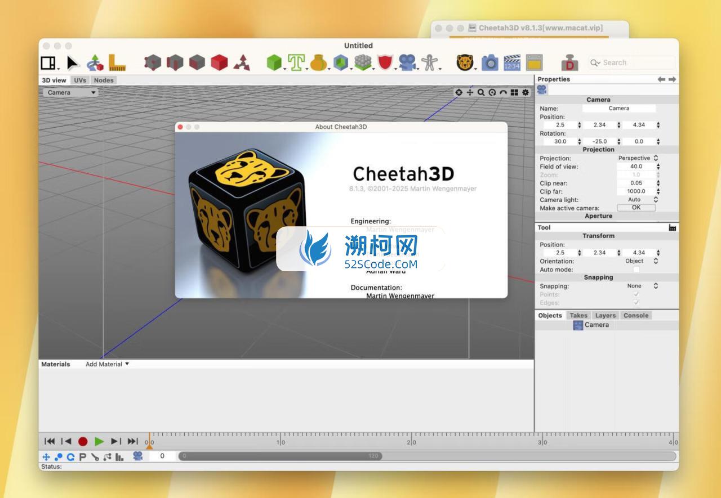Click the Properties forward arrow
The image size is (721, 498).
(x=672, y=79)
